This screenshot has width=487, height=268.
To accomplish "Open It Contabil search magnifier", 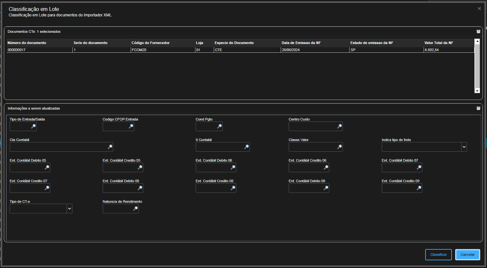I will pyautogui.click(x=246, y=147).
